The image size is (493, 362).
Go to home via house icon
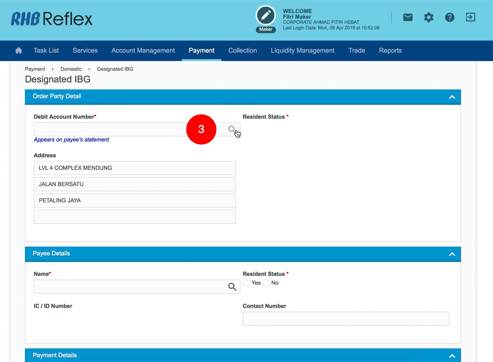pyautogui.click(x=19, y=51)
